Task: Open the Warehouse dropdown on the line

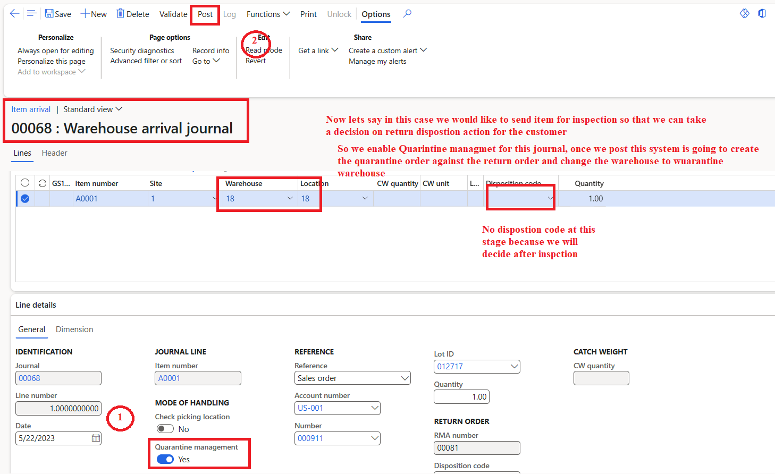Action: pos(290,198)
